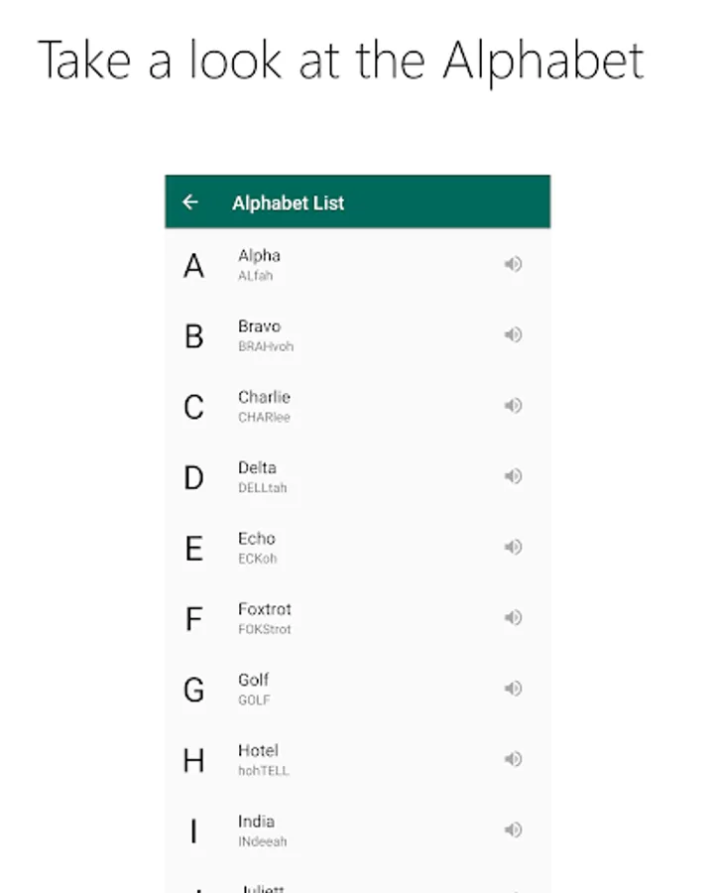Go back using the arrow icon
This screenshot has height=893, width=715.
pos(190,202)
